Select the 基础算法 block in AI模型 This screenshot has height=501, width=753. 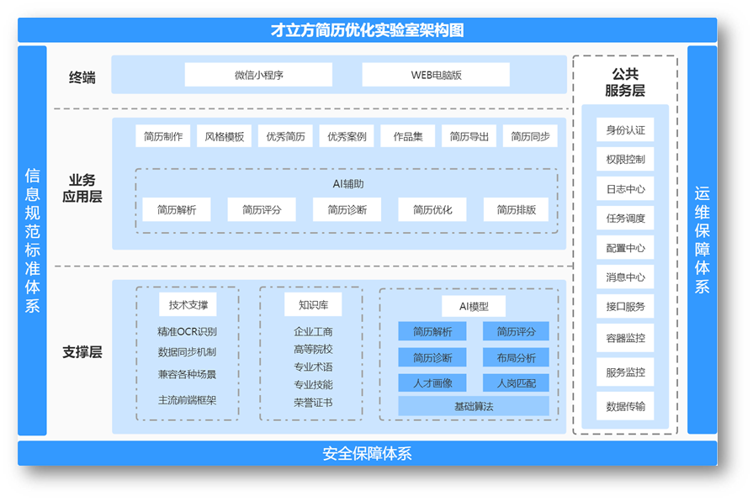pyautogui.click(x=474, y=406)
